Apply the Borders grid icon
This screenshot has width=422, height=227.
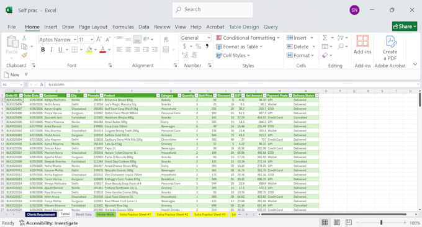click(x=75, y=50)
